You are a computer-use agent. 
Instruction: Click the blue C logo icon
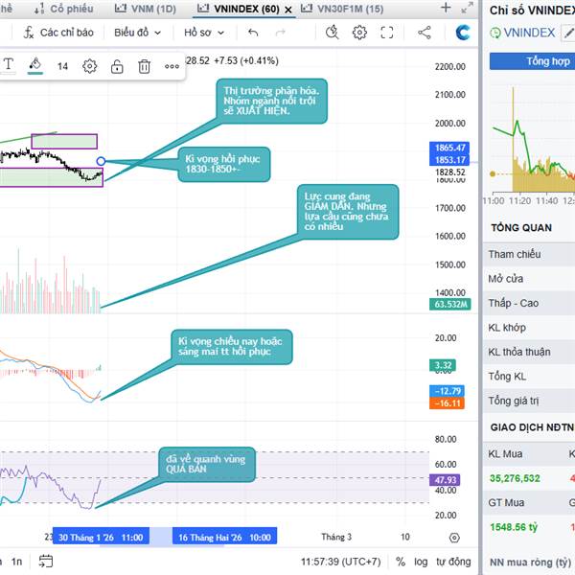463,33
